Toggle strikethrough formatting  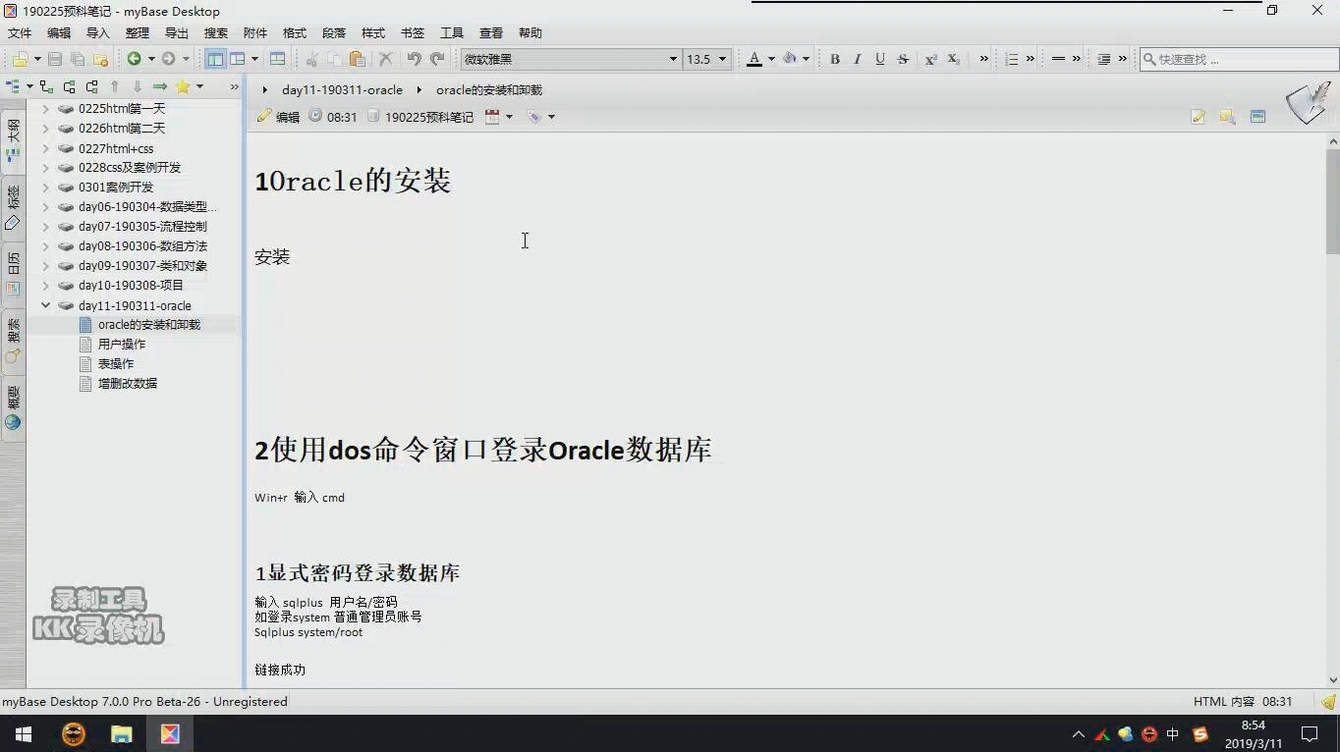point(903,59)
